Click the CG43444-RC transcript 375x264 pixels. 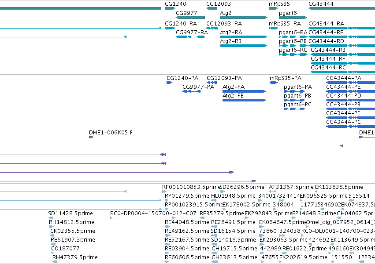pos(343,72)
